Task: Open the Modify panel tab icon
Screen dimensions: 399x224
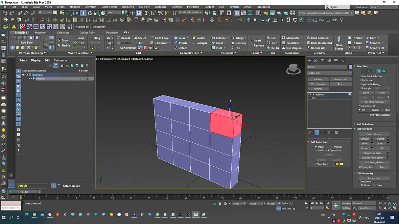Action: [x=316, y=60]
